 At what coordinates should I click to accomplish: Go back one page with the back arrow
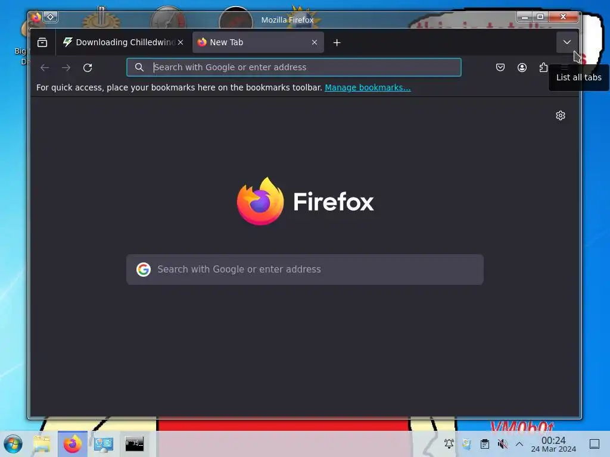[45, 68]
